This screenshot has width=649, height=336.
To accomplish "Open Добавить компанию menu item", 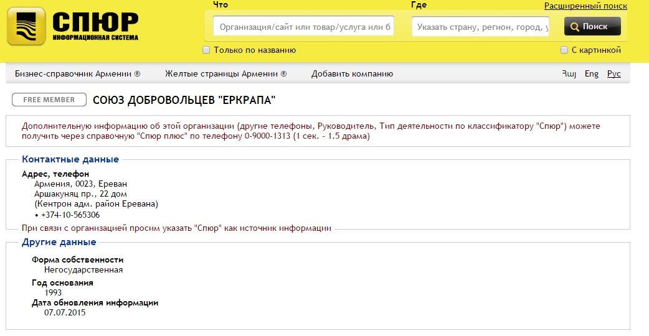I will pos(352,73).
